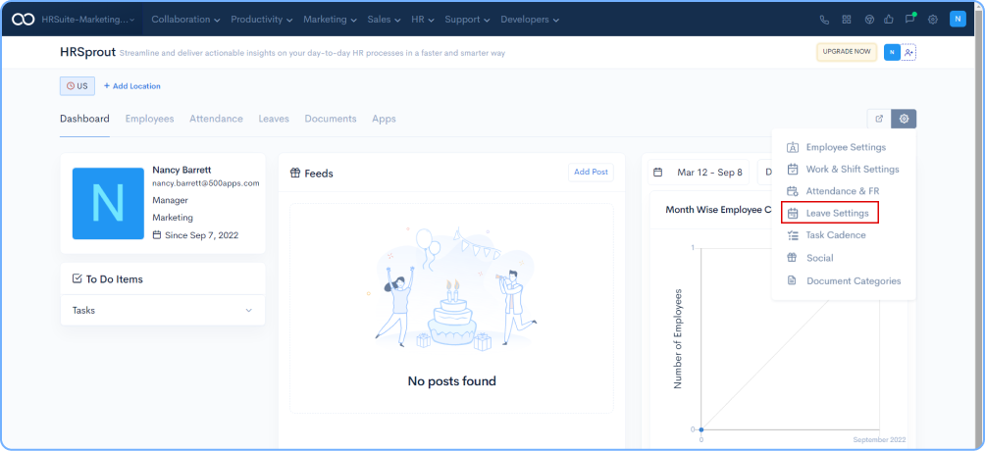Click the add user invite icon

coord(908,52)
